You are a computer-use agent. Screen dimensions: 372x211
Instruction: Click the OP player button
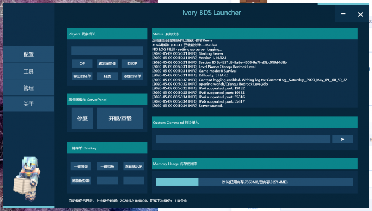pos(82,63)
